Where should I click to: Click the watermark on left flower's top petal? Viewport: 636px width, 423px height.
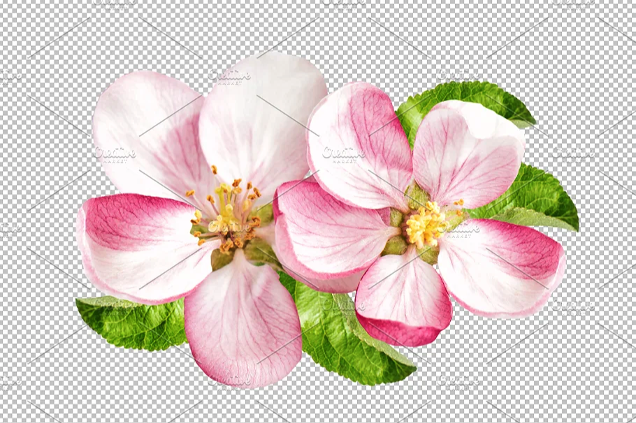coord(230,75)
